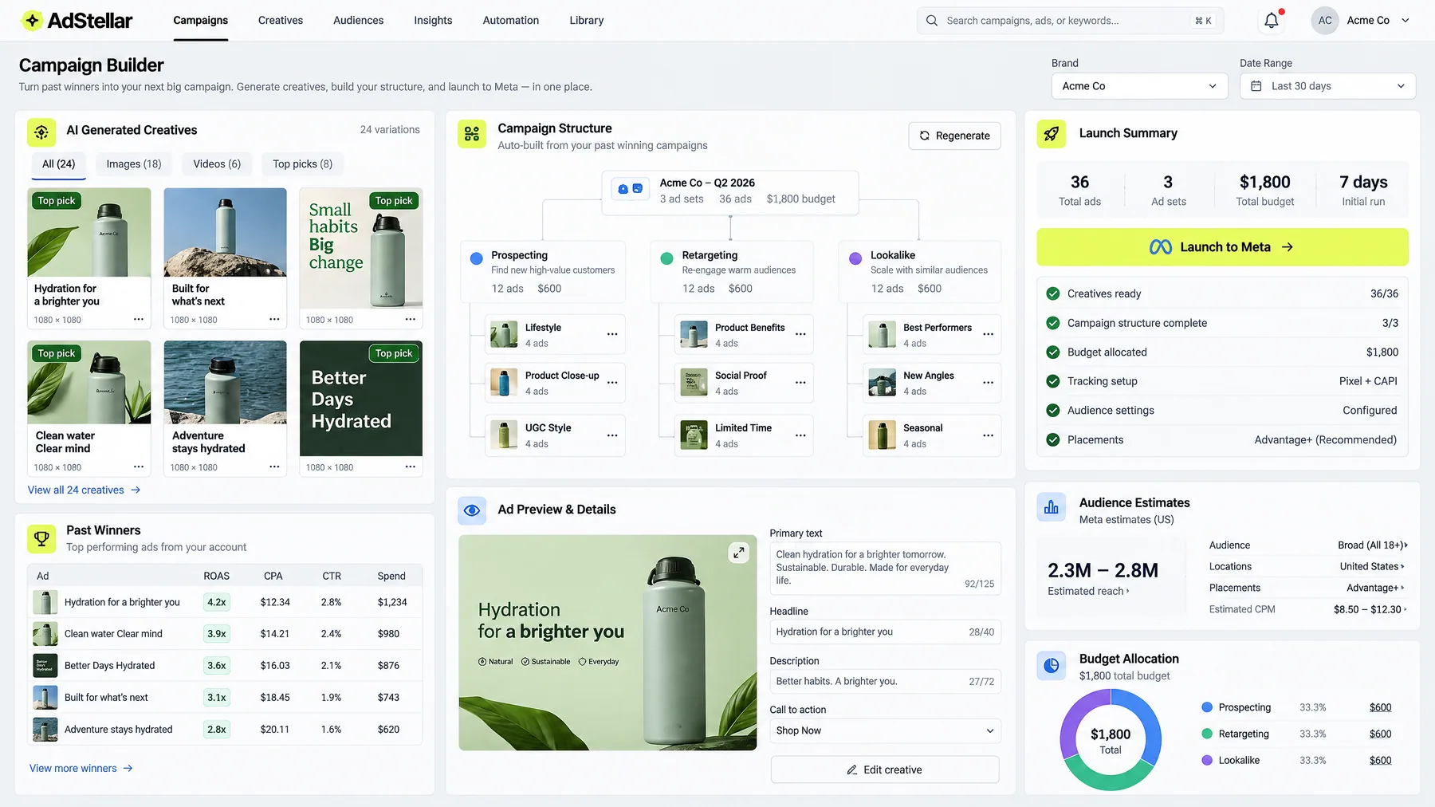Regenerate the campaign structure
This screenshot has height=807, width=1435.
[x=954, y=136]
